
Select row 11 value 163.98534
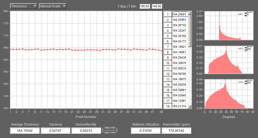coord(180,68)
